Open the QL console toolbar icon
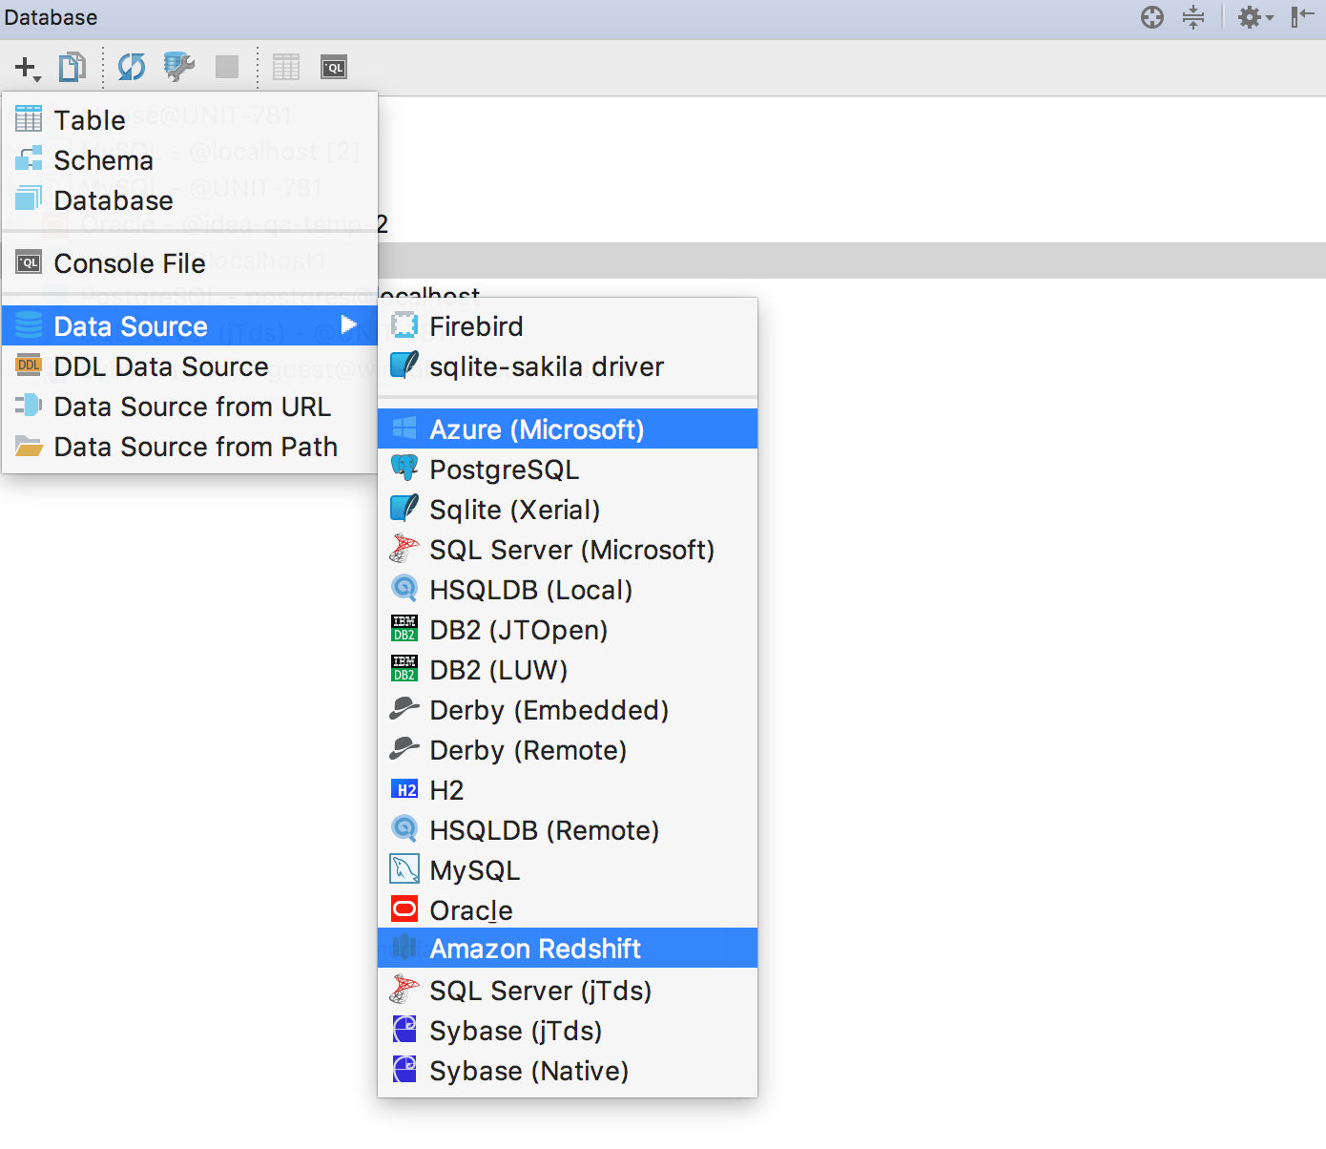 tap(334, 68)
